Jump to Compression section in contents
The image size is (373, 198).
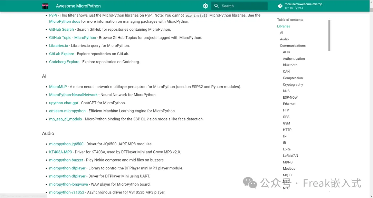click(293, 78)
